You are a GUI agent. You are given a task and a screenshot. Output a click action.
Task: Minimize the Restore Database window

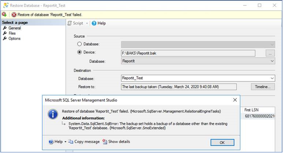[x=245, y=6]
